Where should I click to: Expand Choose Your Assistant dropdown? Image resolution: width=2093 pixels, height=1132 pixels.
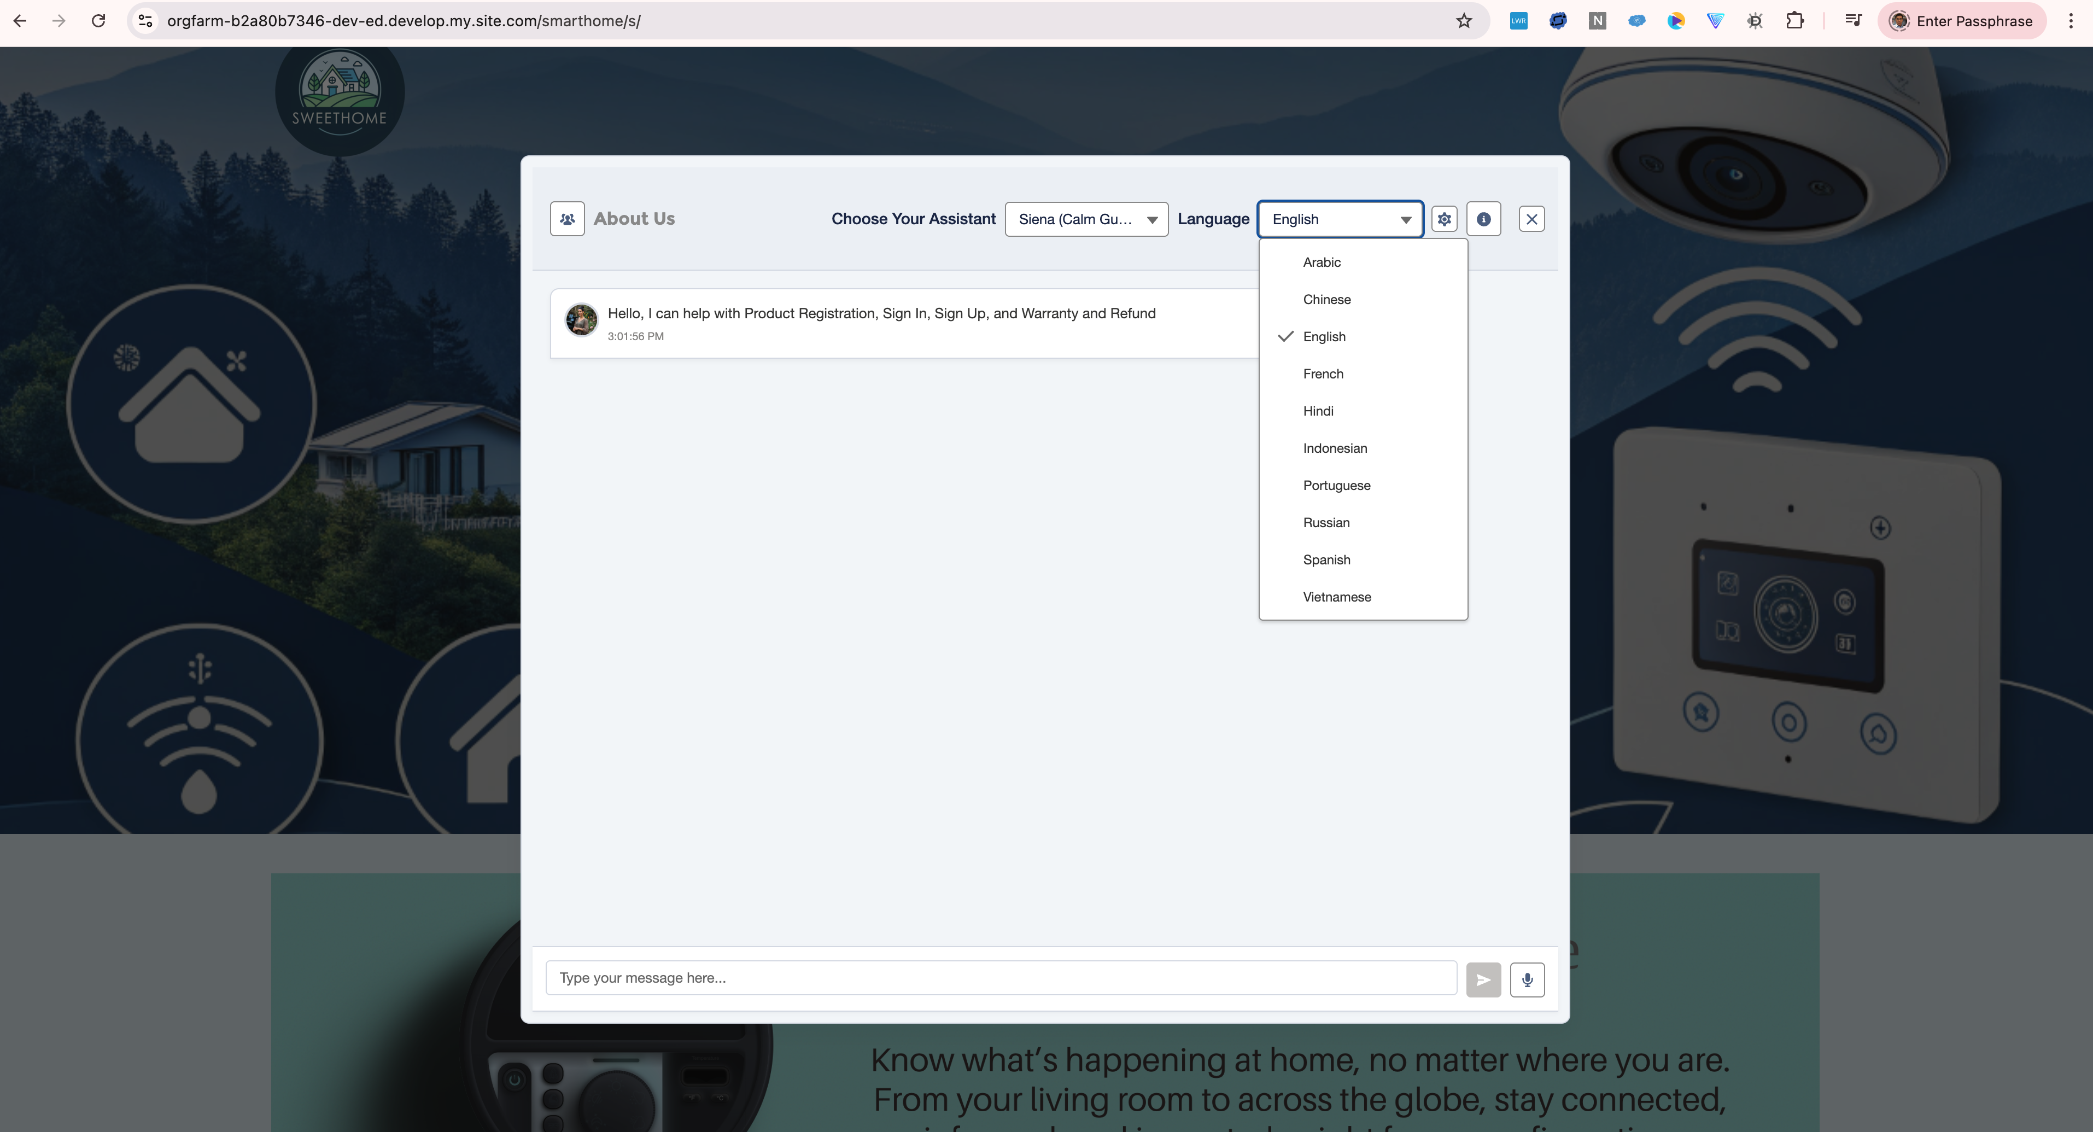[x=1085, y=219]
